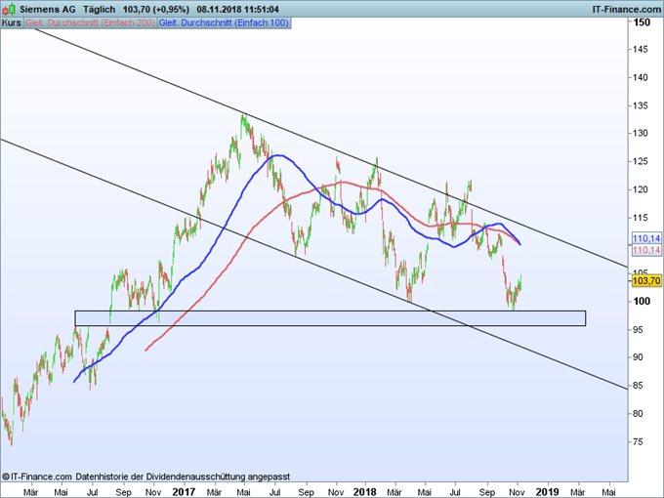Open the IT-Finance.com link in the header

(626, 9)
